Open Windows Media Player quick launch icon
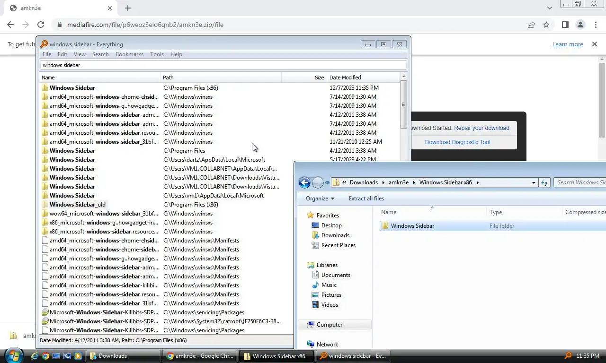606x363 pixels. 78,356
